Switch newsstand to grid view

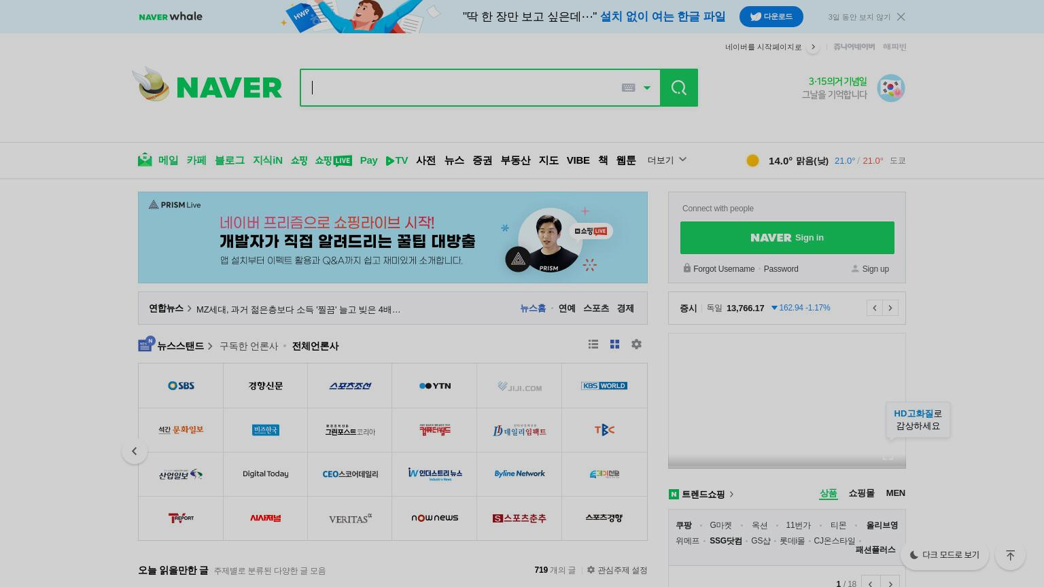[614, 344]
